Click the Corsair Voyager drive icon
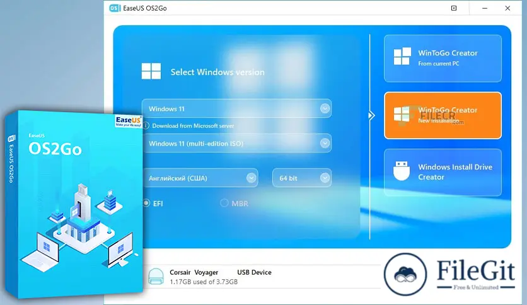This screenshot has height=305, width=527. (x=156, y=276)
